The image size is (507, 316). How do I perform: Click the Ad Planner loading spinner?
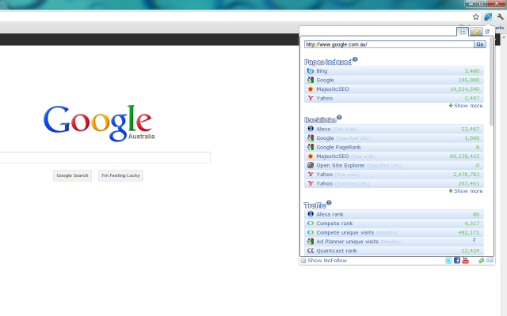pyautogui.click(x=475, y=240)
